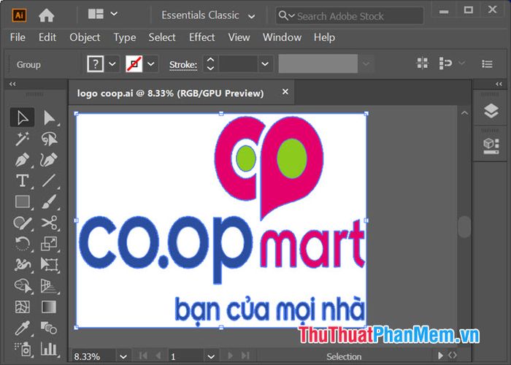Select the Scissors tool
The image size is (511, 365).
pos(49,223)
